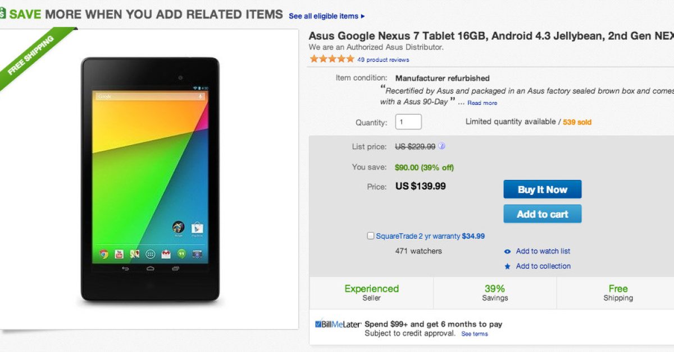Click the eye icon beside Add to watch list

pos(508,252)
